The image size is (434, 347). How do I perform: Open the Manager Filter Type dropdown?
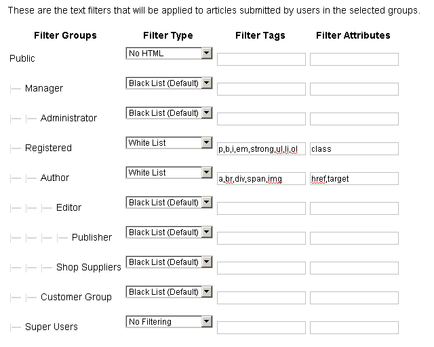[x=170, y=83]
